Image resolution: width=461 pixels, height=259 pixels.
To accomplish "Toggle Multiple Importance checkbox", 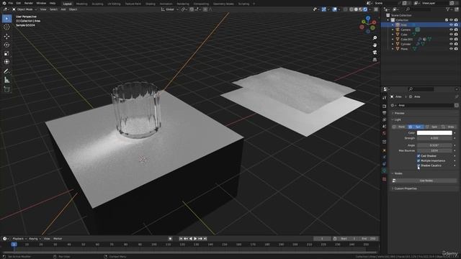I will pos(419,160).
